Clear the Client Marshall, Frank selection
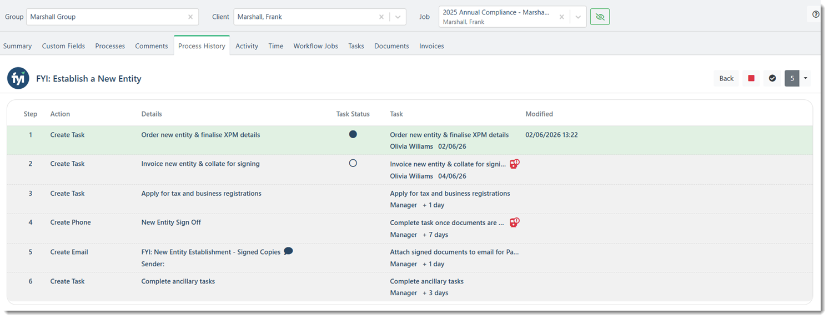 (x=381, y=17)
